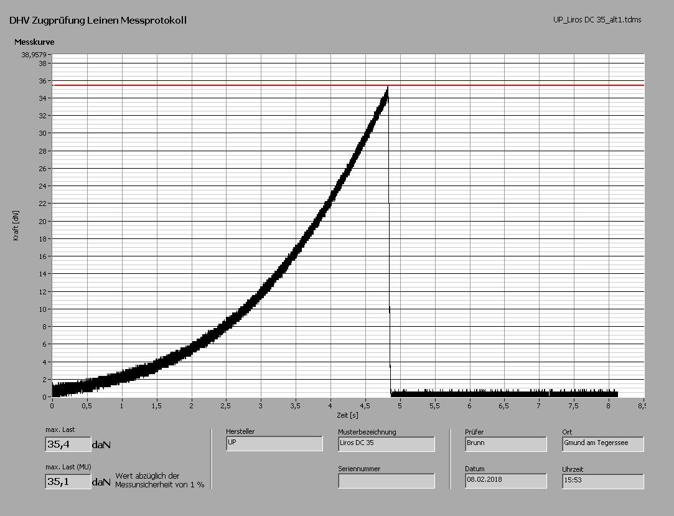The height and width of the screenshot is (516, 674).
Task: Click the x-axis tick label 4,5
Action: click(x=365, y=406)
